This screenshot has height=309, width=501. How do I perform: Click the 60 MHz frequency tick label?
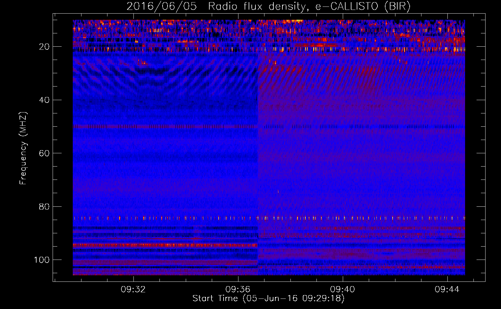[44, 153]
